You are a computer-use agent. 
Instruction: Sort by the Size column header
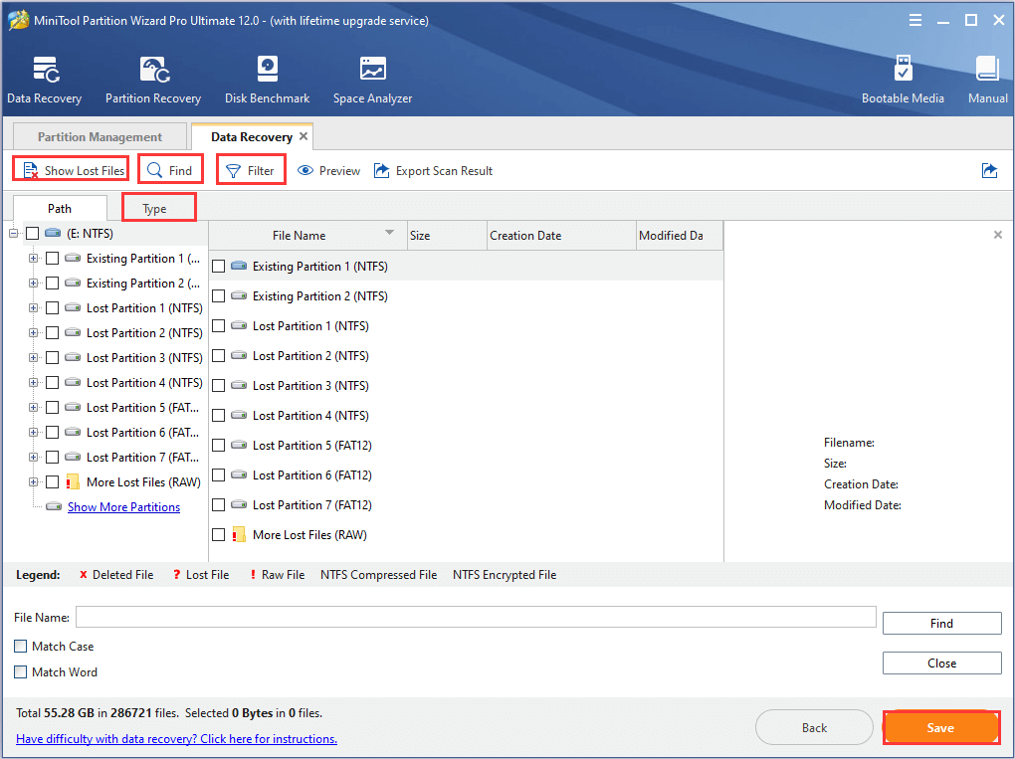[x=447, y=236]
